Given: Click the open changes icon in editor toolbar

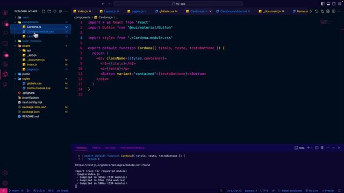Looking at the screenshot, I should pyautogui.click(x=322, y=11).
